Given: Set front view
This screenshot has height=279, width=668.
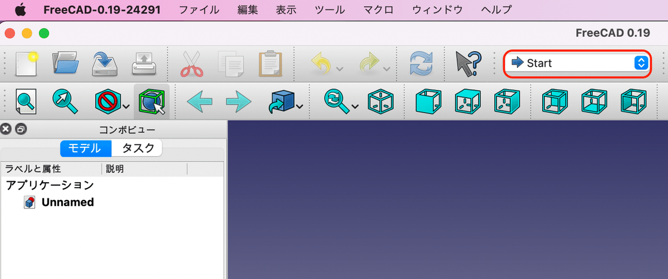Looking at the screenshot, I should 429,101.
